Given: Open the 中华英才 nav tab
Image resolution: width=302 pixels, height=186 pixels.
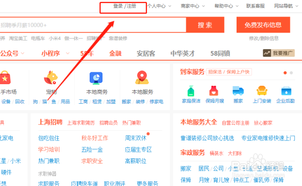Looking at the screenshot, I should click(x=183, y=53).
